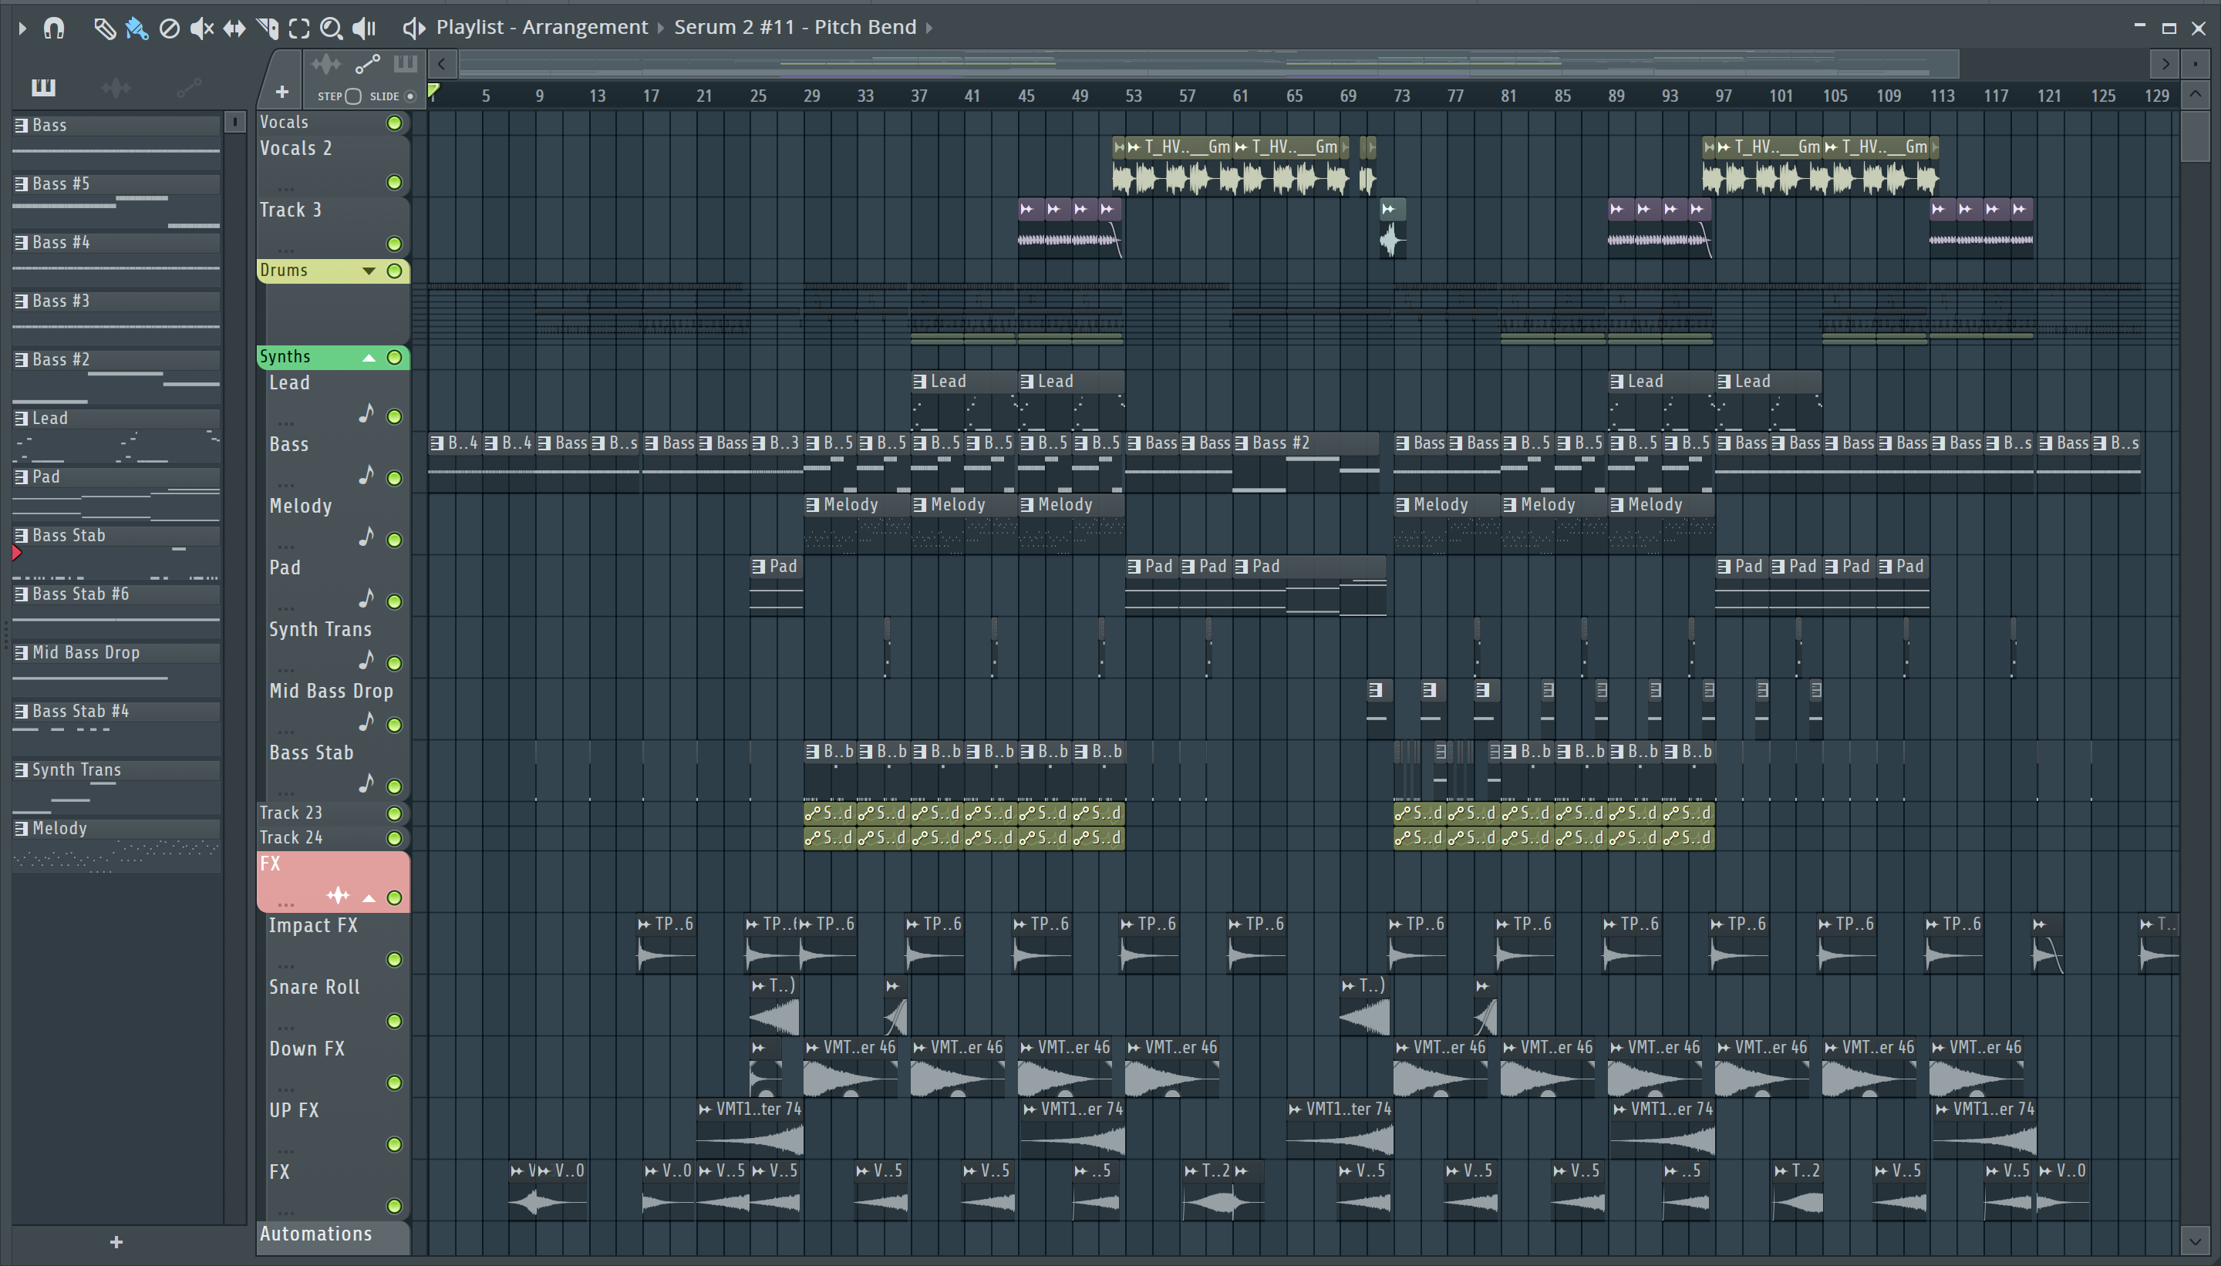
Task: Show patterns in picker via piano icon
Action: coord(43,87)
